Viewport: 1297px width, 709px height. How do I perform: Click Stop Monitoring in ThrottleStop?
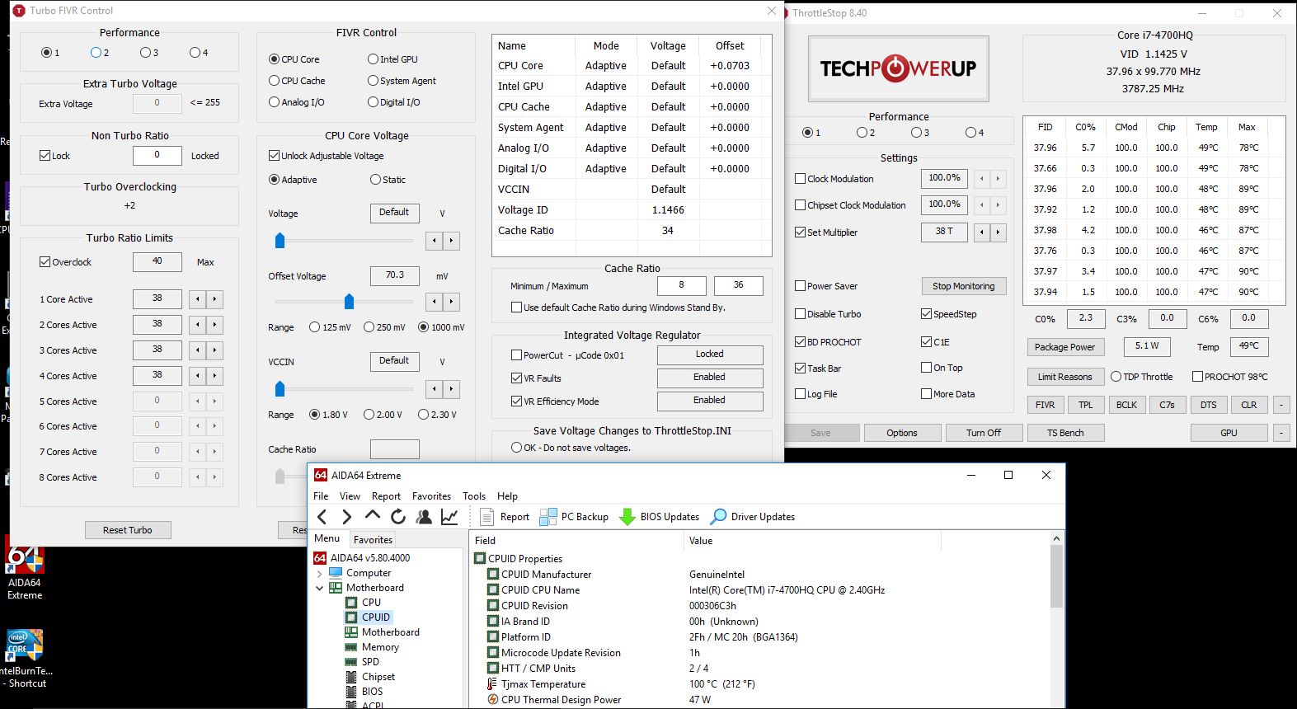click(x=963, y=286)
